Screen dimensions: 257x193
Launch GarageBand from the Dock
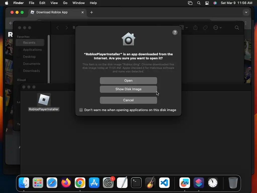[x=150, y=183]
